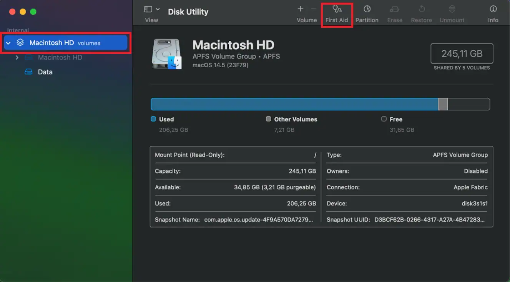Click the Connection value Apple Fabric
Screen dimensions: 510x282
click(x=471, y=187)
